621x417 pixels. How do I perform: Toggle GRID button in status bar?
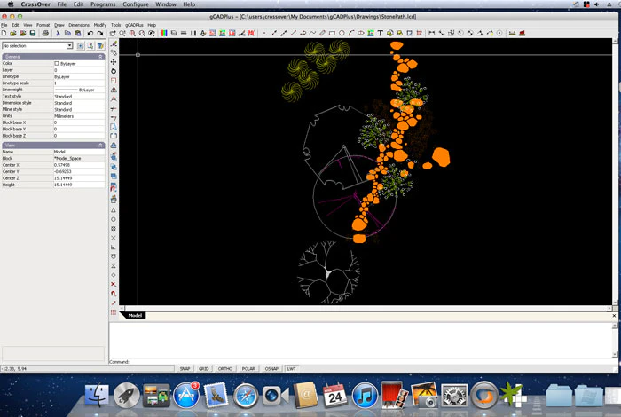[x=203, y=369]
